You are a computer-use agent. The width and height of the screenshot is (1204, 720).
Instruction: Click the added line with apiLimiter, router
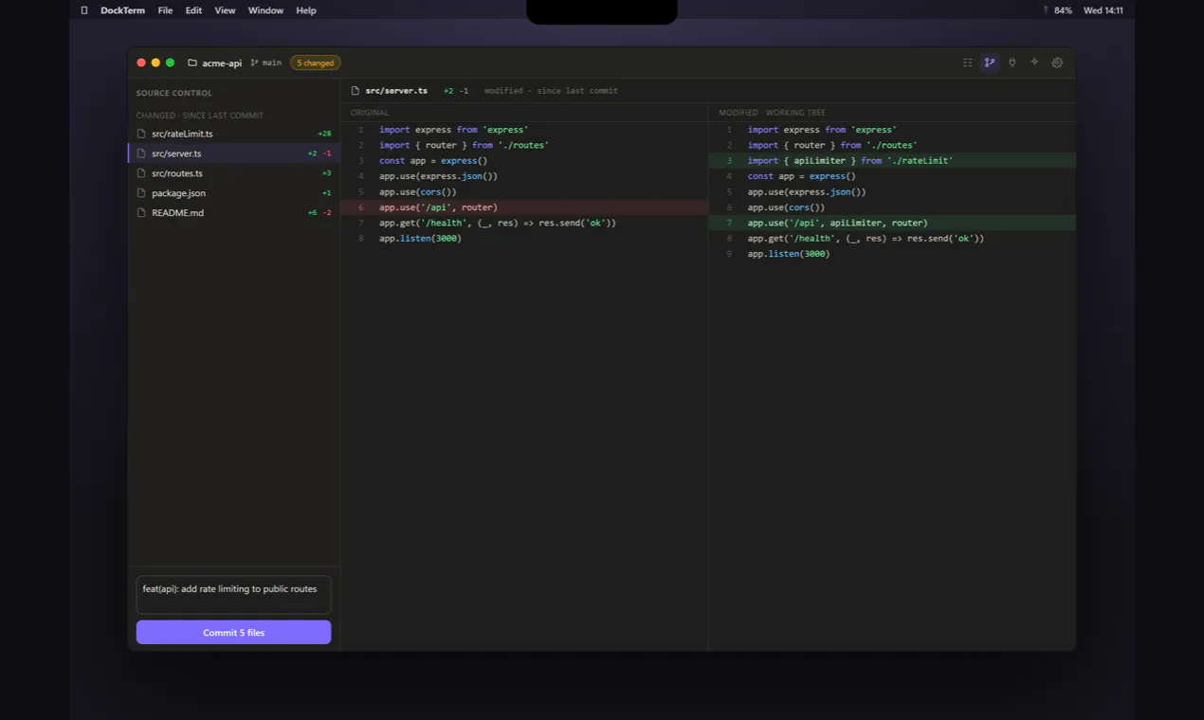892,223
